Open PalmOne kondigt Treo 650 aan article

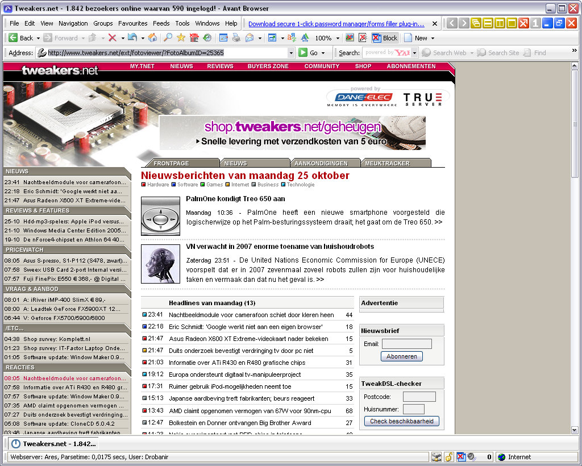pos(235,199)
